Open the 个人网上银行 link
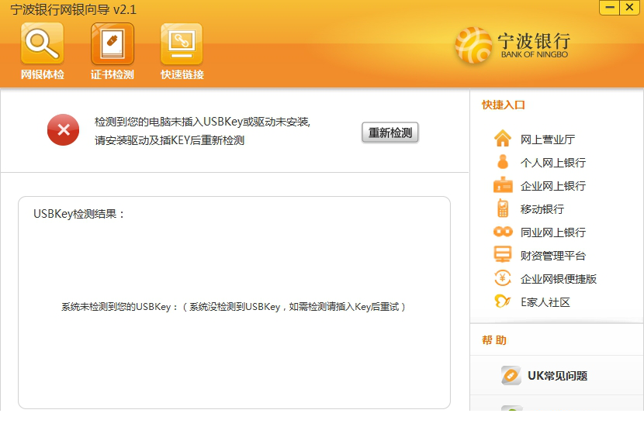Viewport: 644px width, 427px height. pos(552,163)
